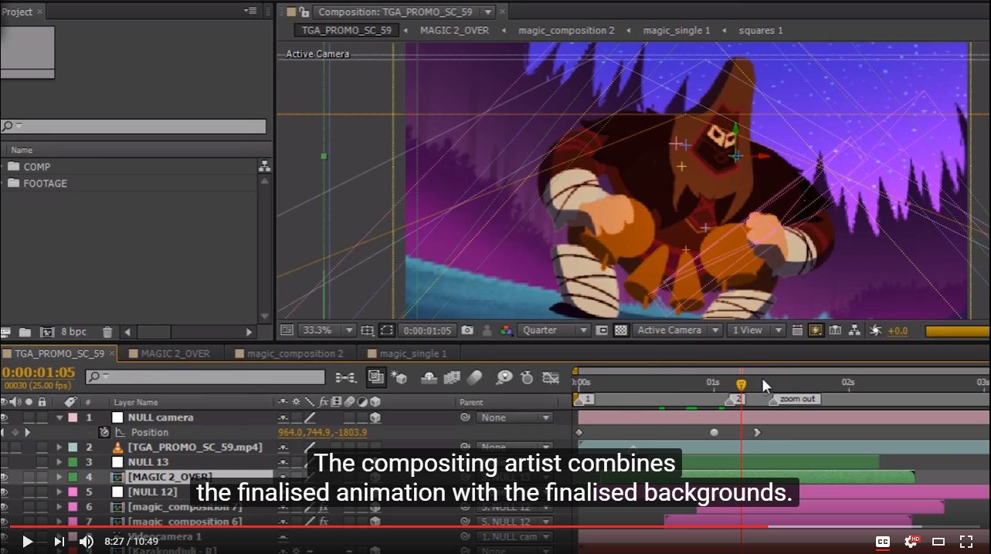Toggle 3D layer switch for NULL camera
991x554 pixels.
375,417
